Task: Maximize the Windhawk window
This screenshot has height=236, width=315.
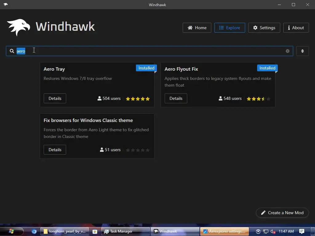Action: pyautogui.click(x=293, y=5)
